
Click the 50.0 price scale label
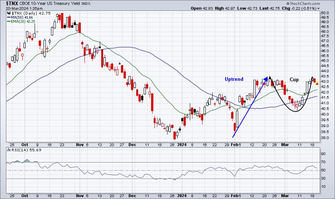325,13
